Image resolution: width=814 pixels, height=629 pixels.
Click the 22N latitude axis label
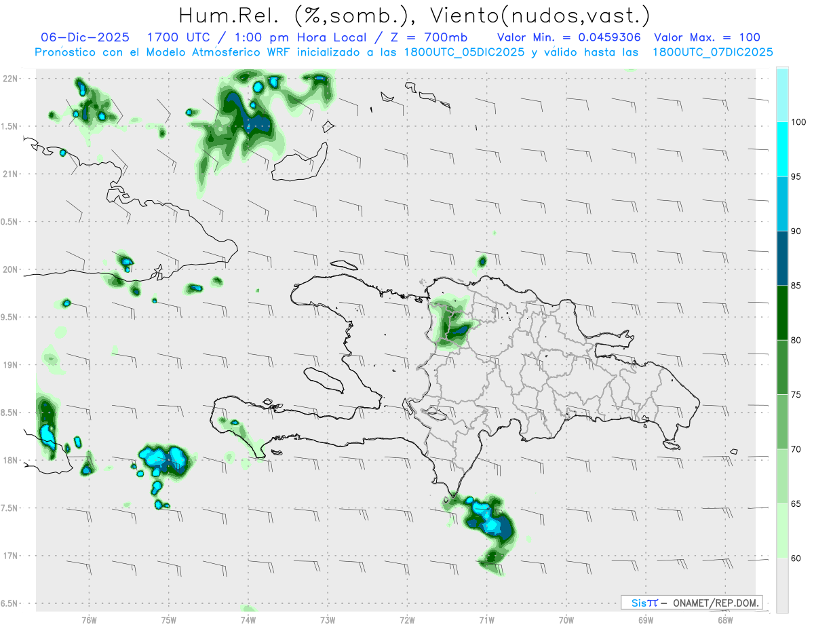pos(10,78)
